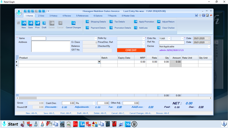The width and height of the screenshot is (228, 128).
Task: Open the customer Name dropdown list
Action: (96, 38)
